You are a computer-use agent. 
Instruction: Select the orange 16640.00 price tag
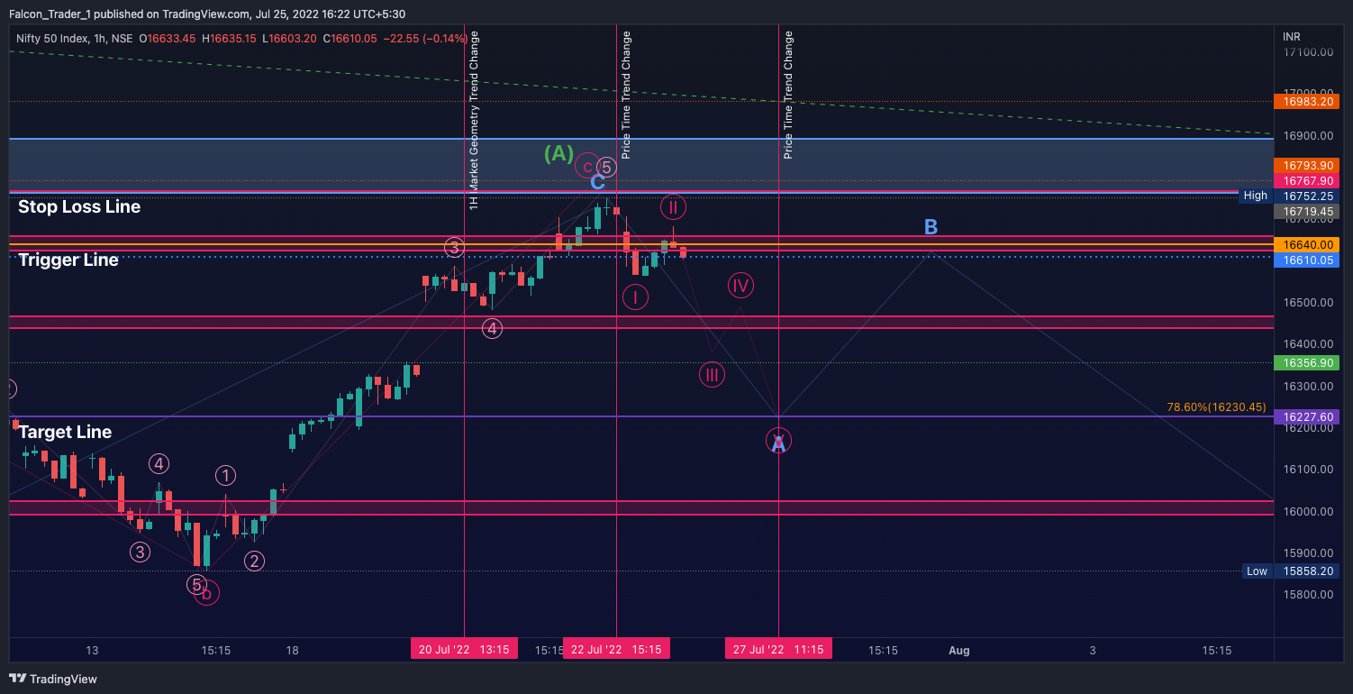point(1307,244)
